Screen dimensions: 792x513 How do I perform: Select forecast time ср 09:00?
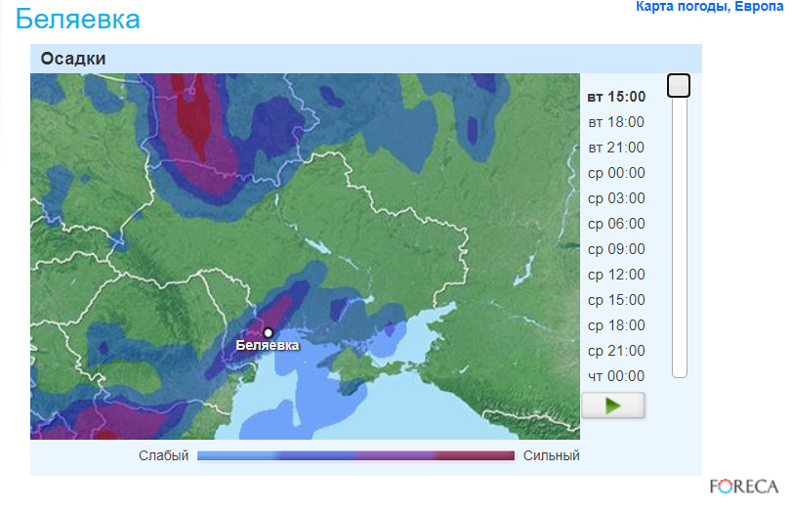(616, 249)
